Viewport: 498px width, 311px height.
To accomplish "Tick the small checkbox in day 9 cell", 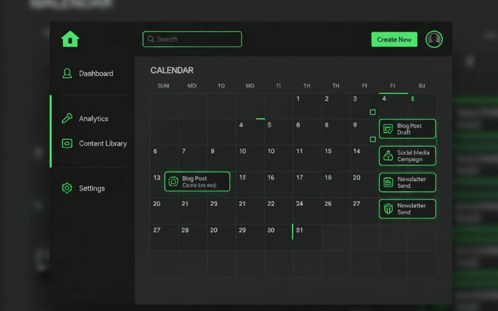I will coord(373,139).
